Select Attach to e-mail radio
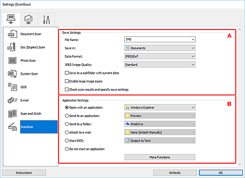This screenshot has height=178, width=245. 67,132
